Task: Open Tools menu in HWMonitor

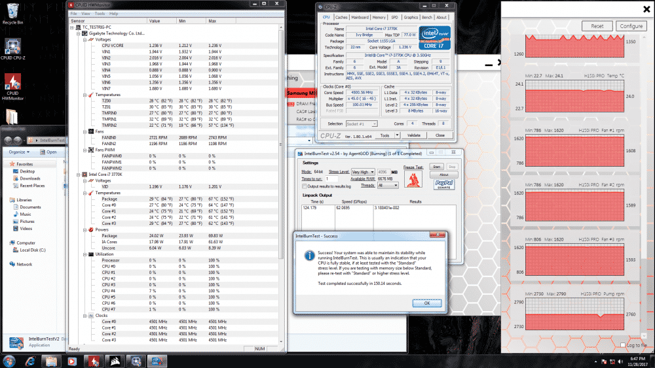Action: point(100,14)
